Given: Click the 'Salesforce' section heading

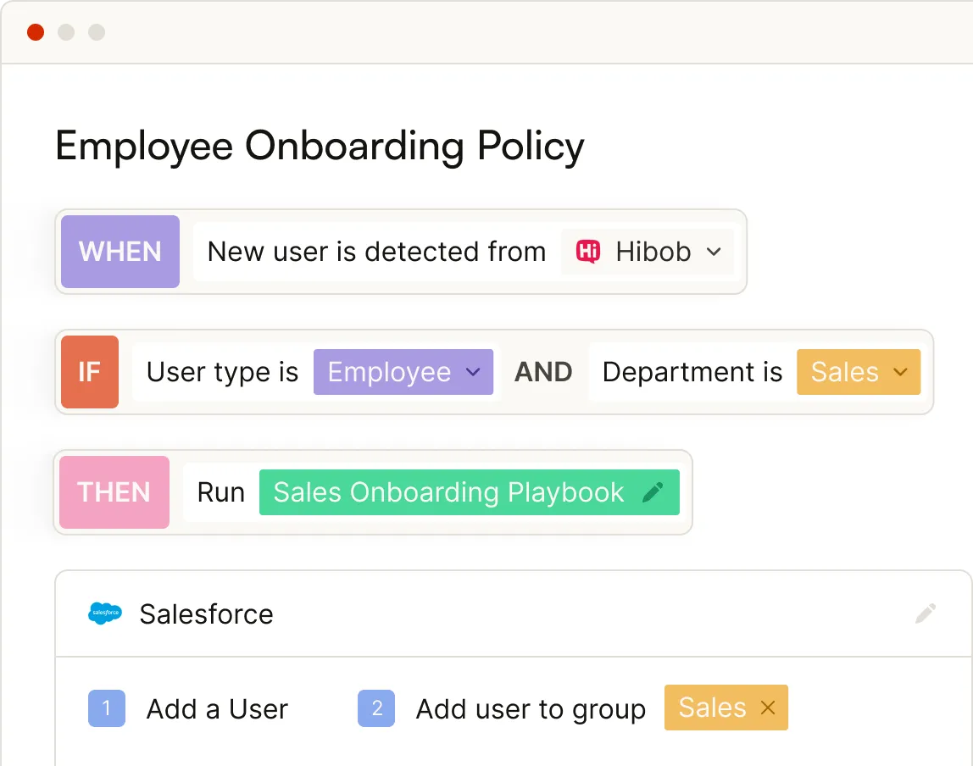Looking at the screenshot, I should tap(207, 614).
